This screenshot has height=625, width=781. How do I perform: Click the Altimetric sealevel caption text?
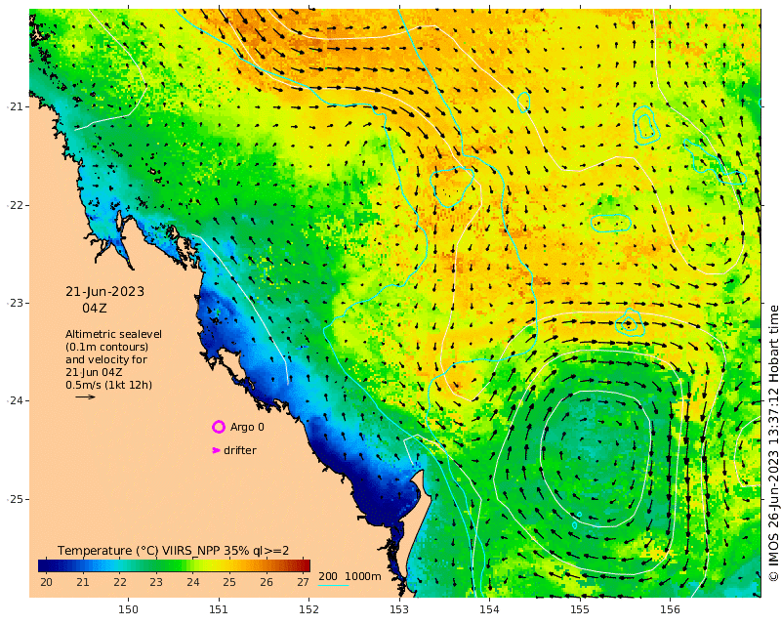(113, 334)
